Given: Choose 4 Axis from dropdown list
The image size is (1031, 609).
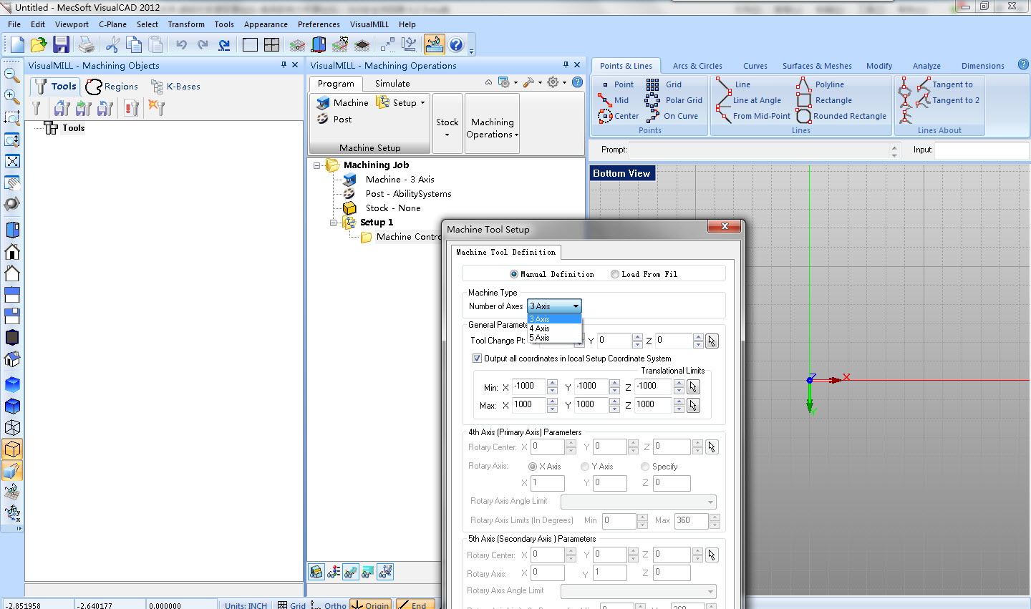Looking at the screenshot, I should (554, 328).
